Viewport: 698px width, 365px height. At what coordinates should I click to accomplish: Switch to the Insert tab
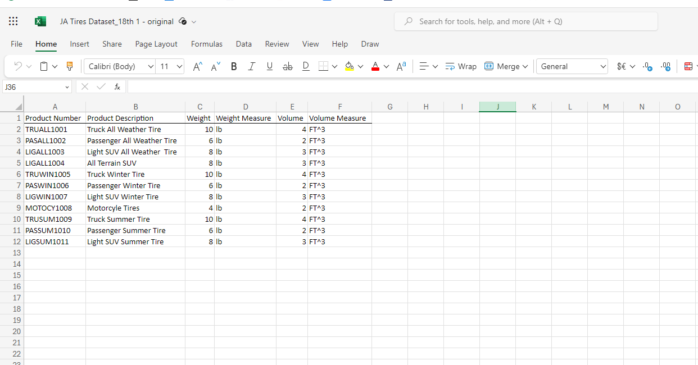click(x=80, y=44)
